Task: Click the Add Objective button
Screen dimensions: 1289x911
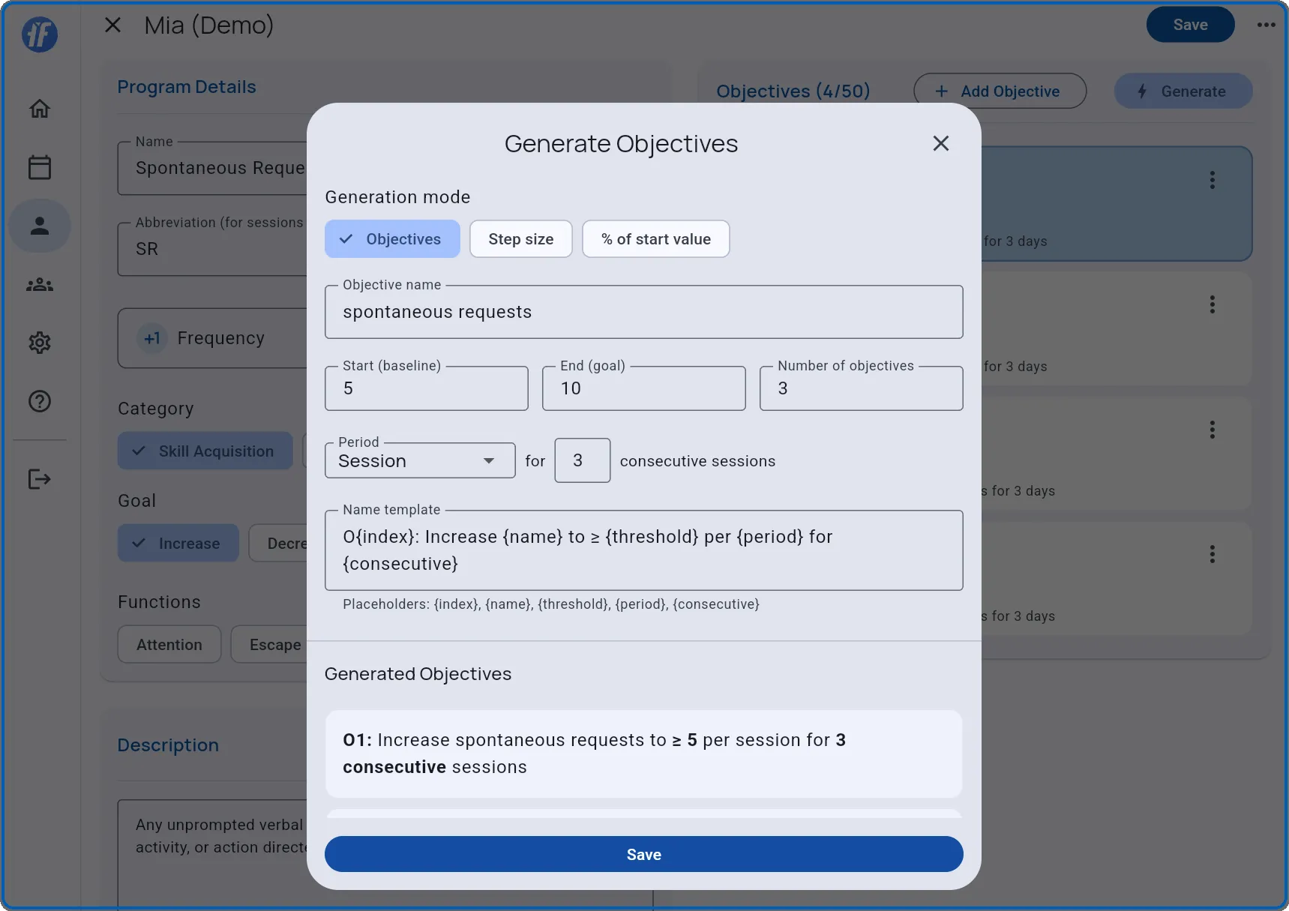Action: (1000, 91)
